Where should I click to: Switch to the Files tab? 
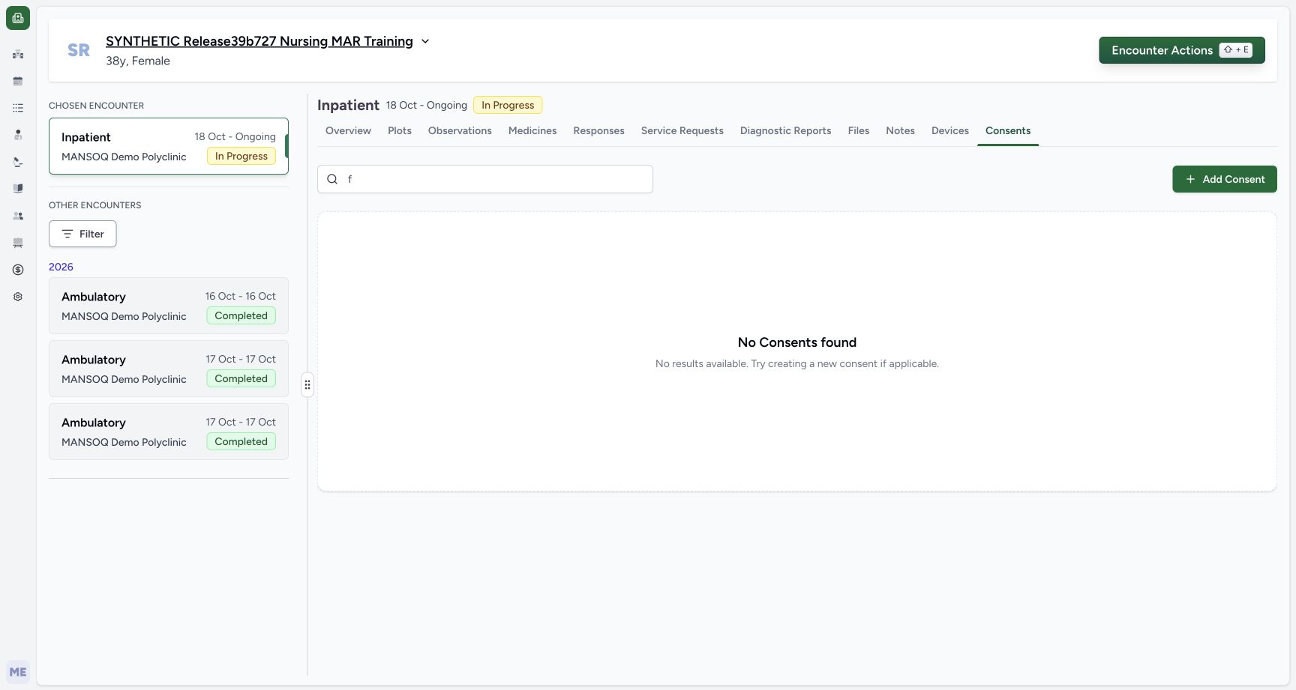coord(859,130)
